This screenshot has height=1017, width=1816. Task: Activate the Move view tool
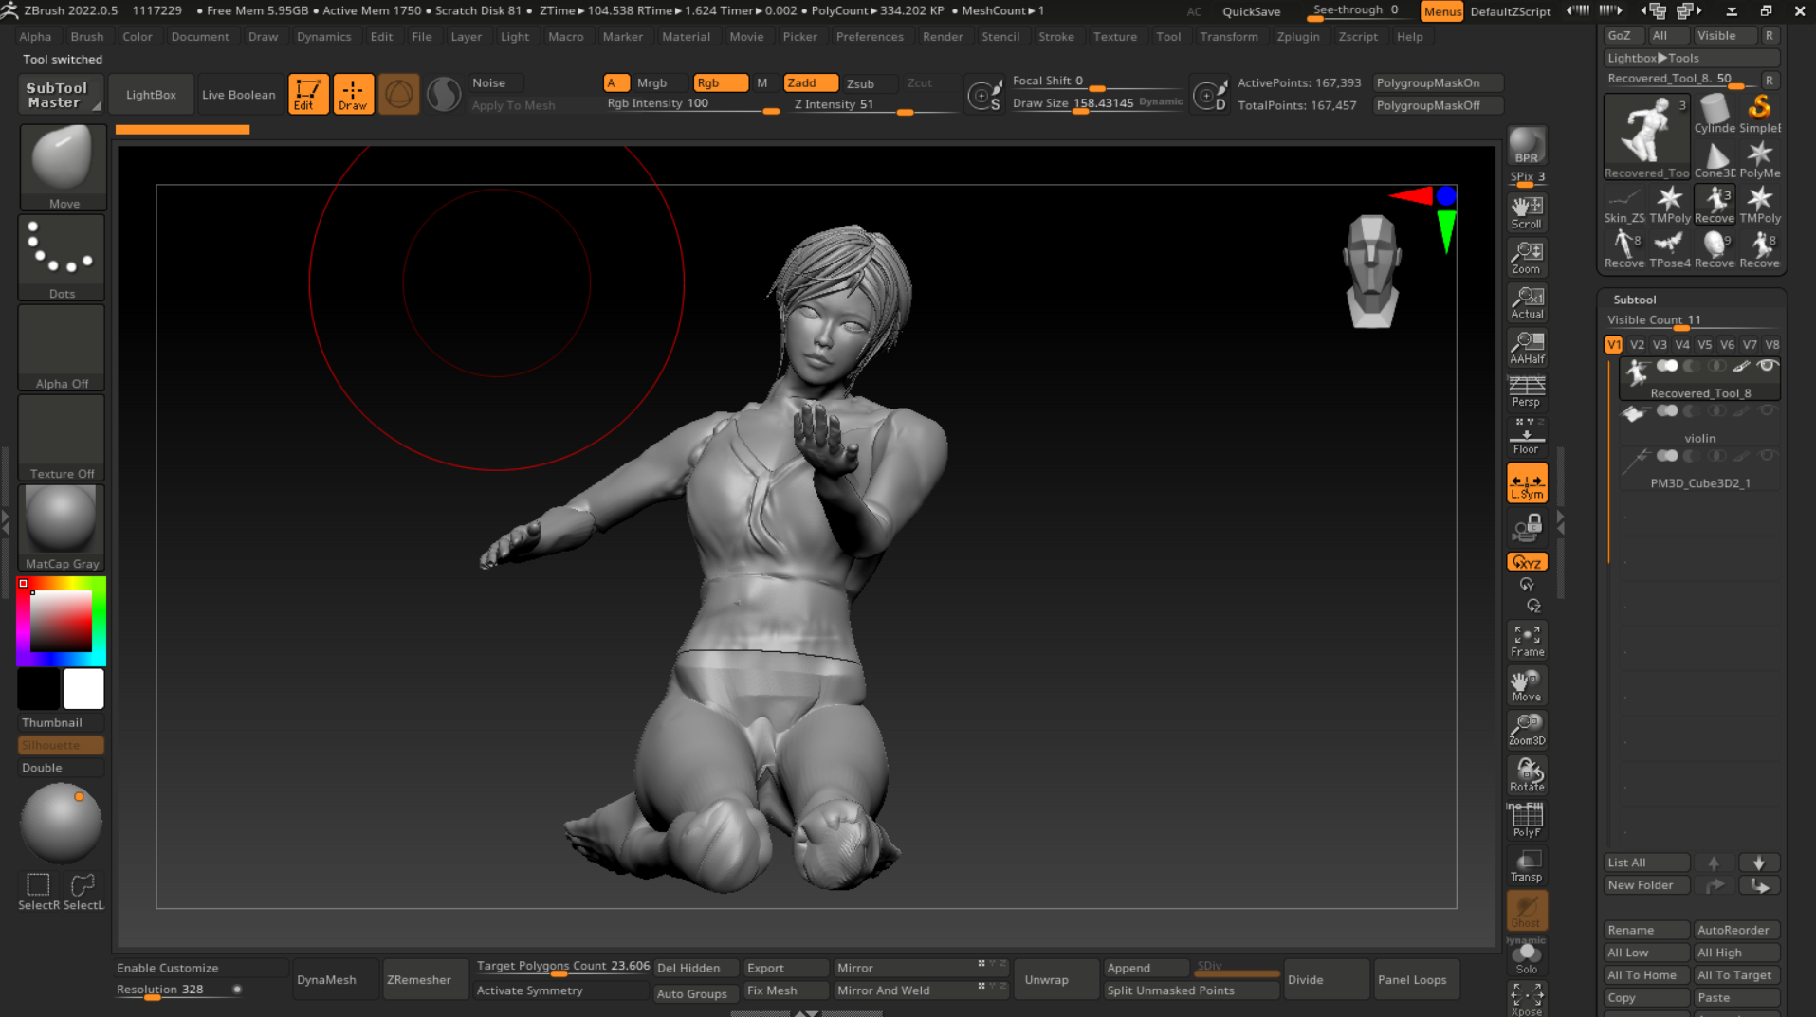tap(1526, 685)
